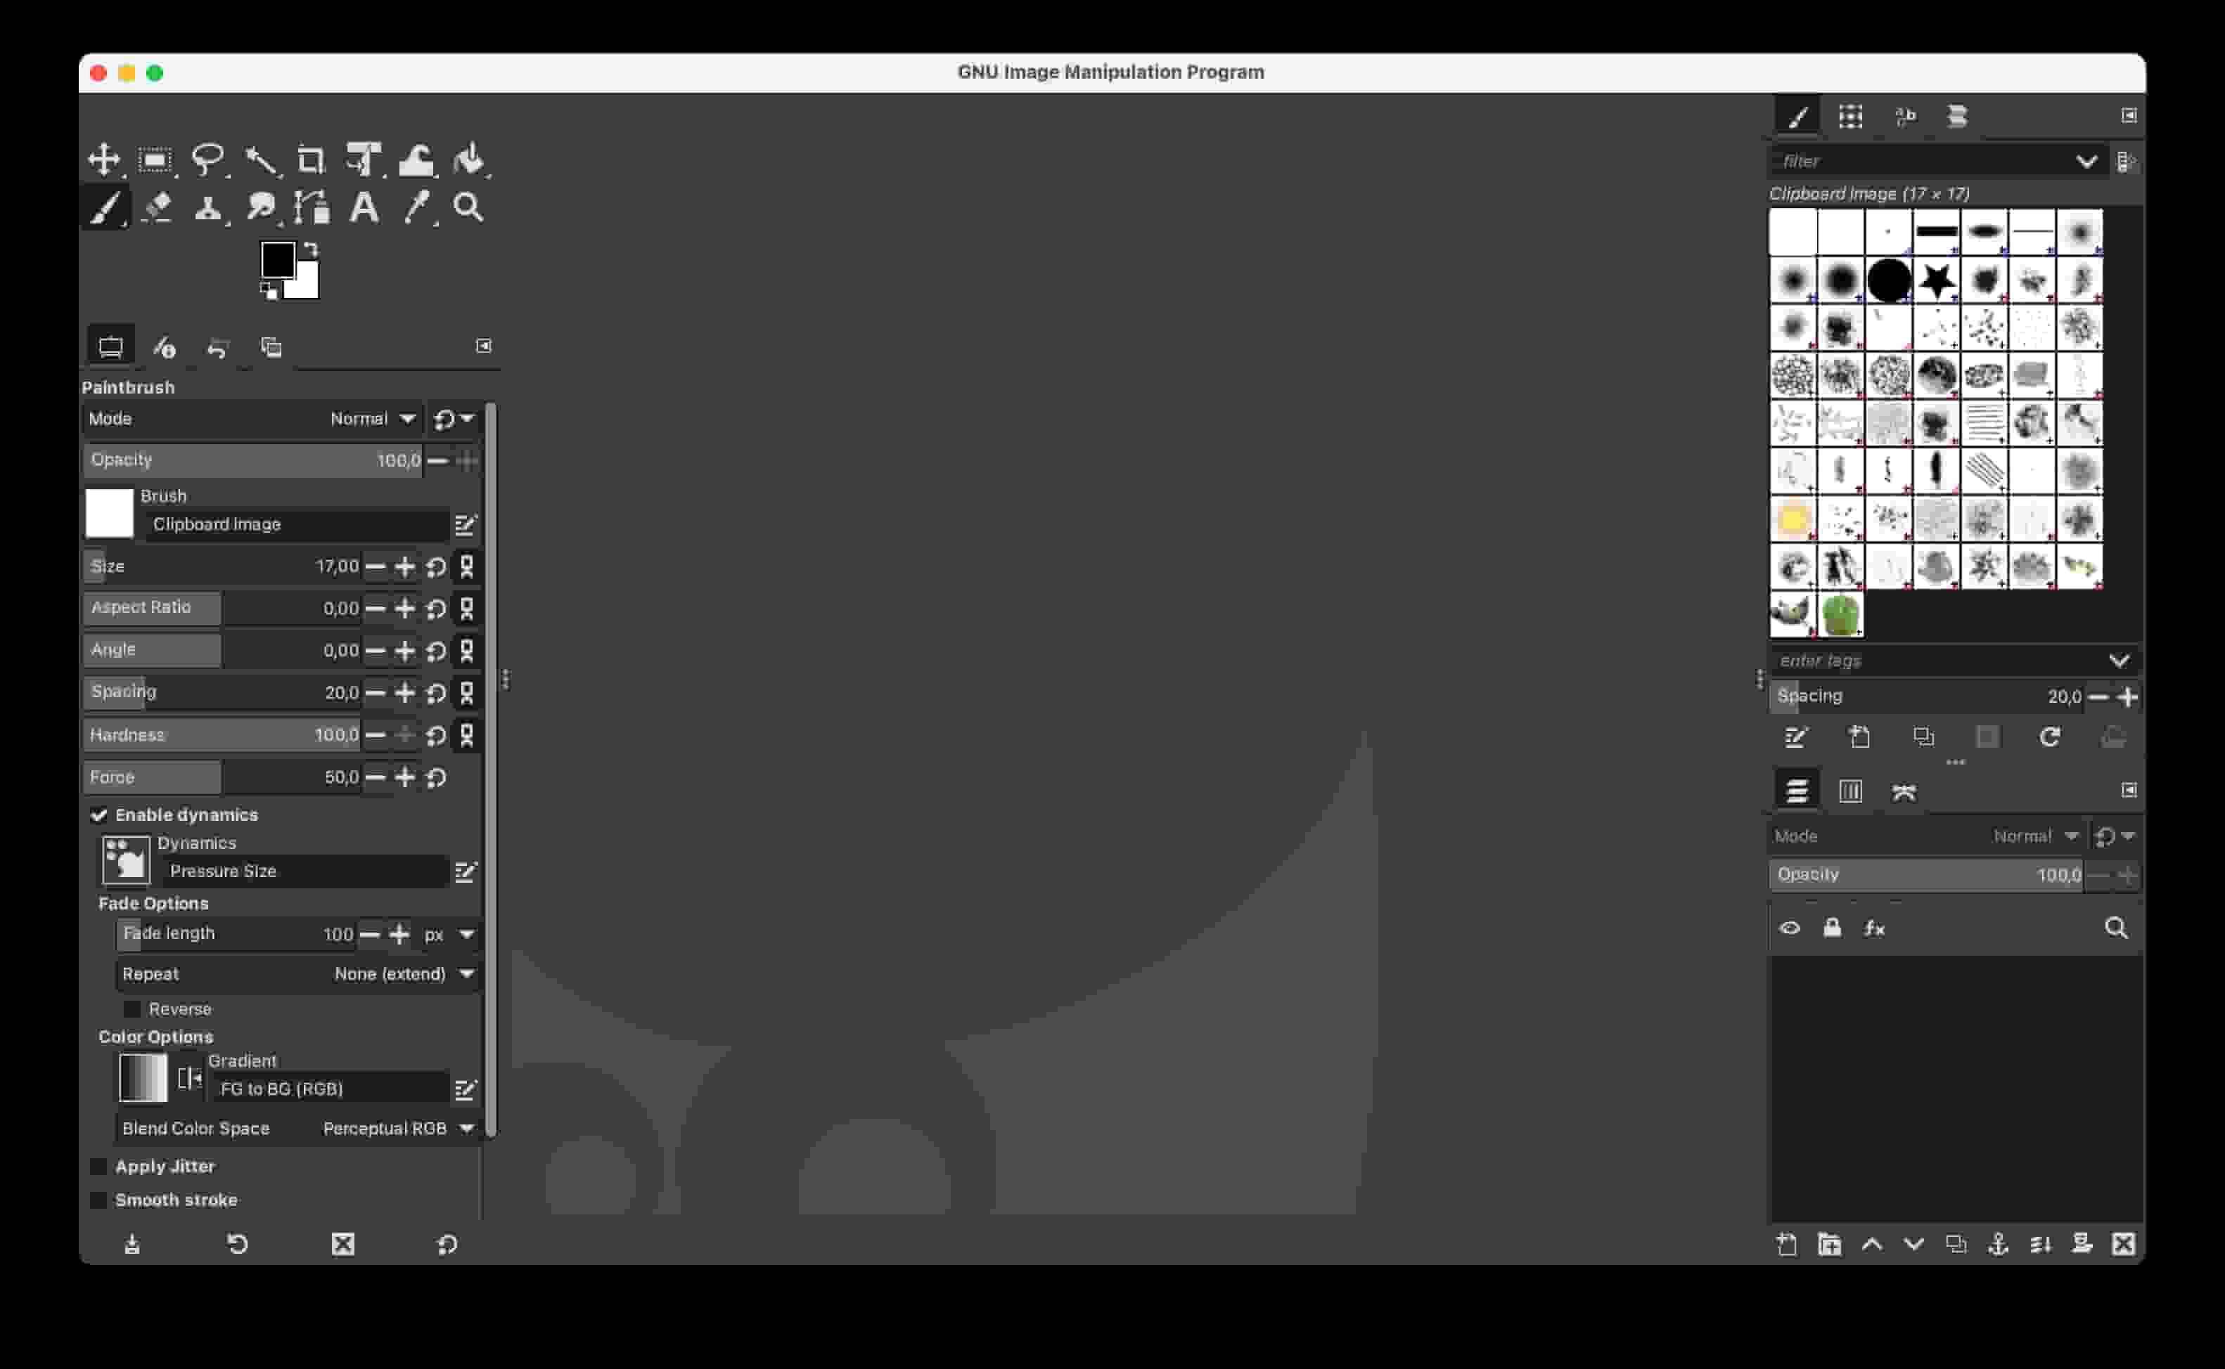Expand the brush filter dropdown
Image resolution: width=2225 pixels, height=1369 pixels.
(2089, 160)
